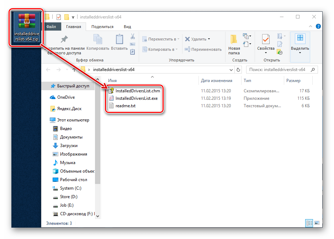Click the Новая папка folder icon
Screen dimensions: 334x239
234,39
